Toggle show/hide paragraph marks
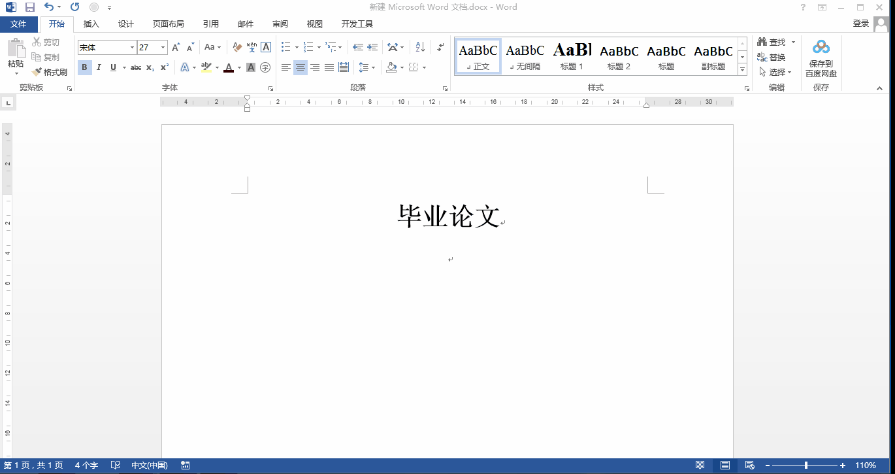Image resolution: width=895 pixels, height=474 pixels. (x=440, y=48)
